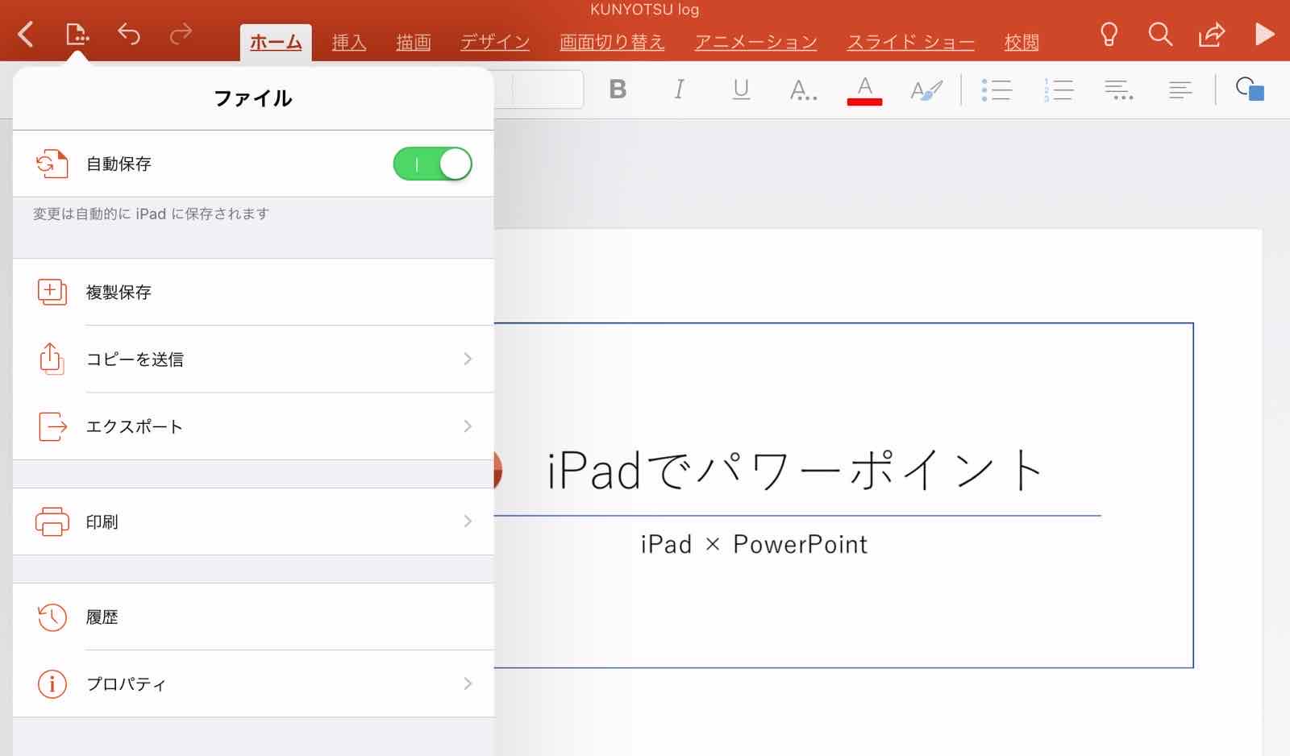1290x756 pixels.
Task: Toggle bold formatting
Action: pos(618,89)
